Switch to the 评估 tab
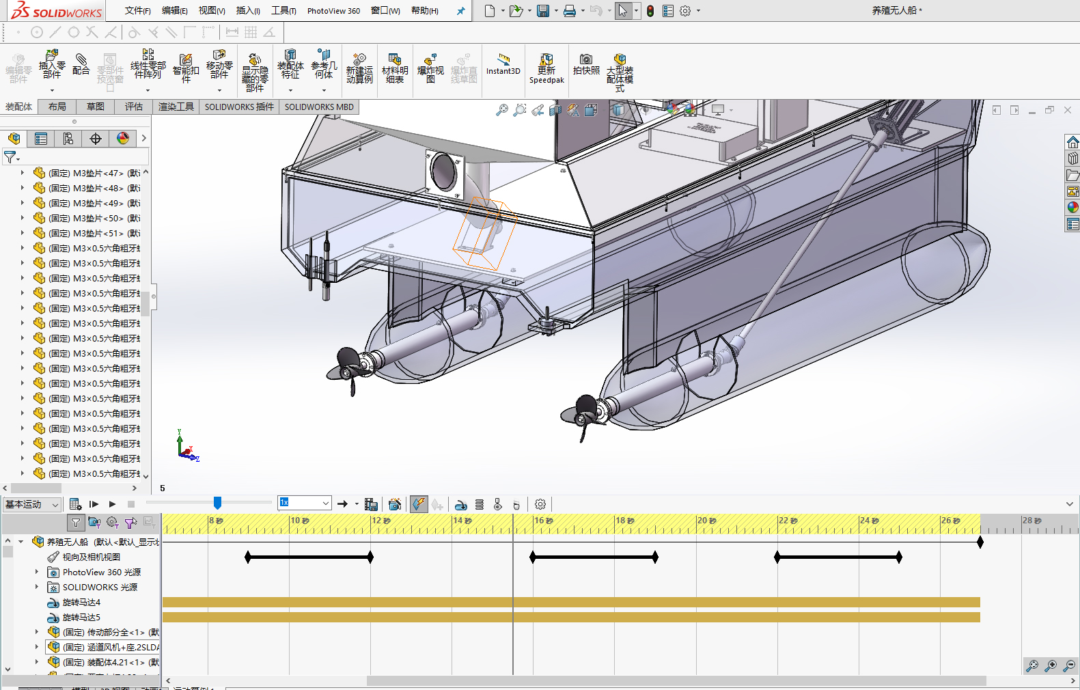Image resolution: width=1080 pixels, height=690 pixels. pyautogui.click(x=133, y=107)
